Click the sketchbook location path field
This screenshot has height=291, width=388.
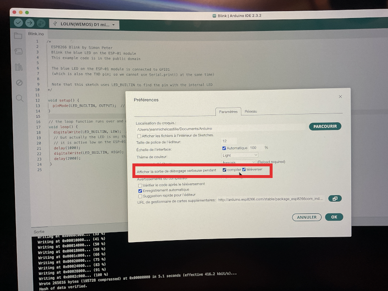pyautogui.click(x=221, y=129)
